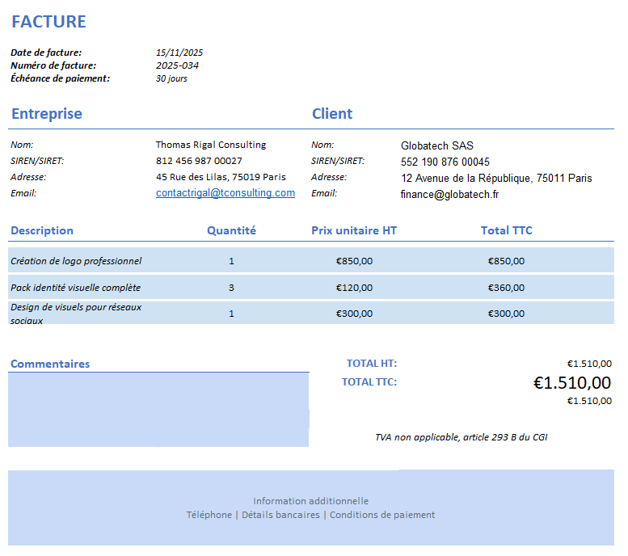Select unit price €300,00 for Design de visuels
The image size is (628, 556).
(354, 314)
